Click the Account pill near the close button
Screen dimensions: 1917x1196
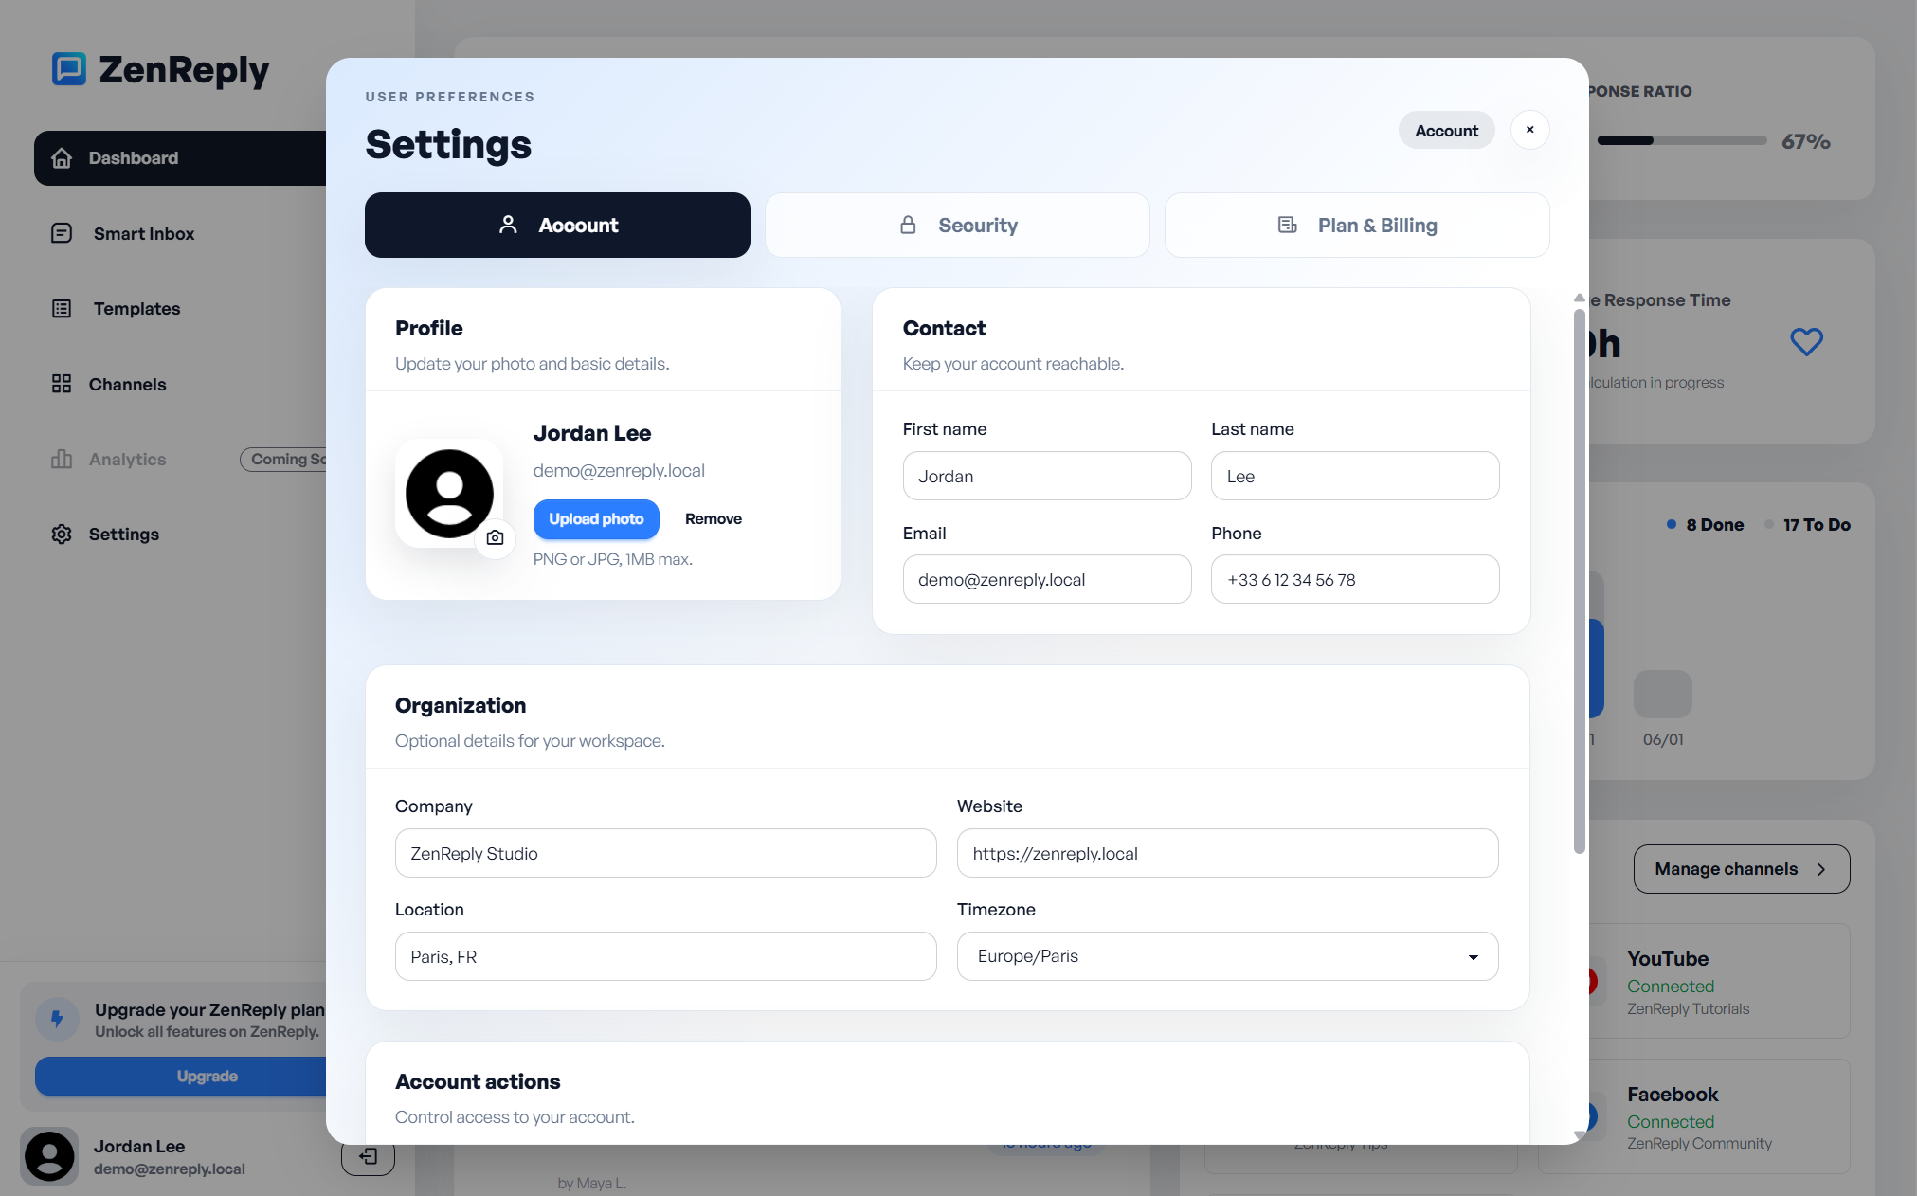(x=1446, y=130)
